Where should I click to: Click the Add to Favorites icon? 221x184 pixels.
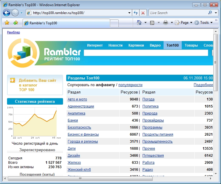coord(16,23)
